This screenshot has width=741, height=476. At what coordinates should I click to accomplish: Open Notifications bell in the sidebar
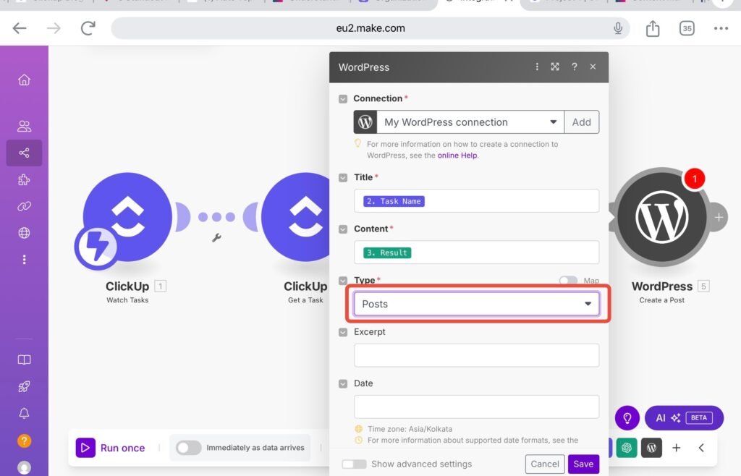coord(24,414)
